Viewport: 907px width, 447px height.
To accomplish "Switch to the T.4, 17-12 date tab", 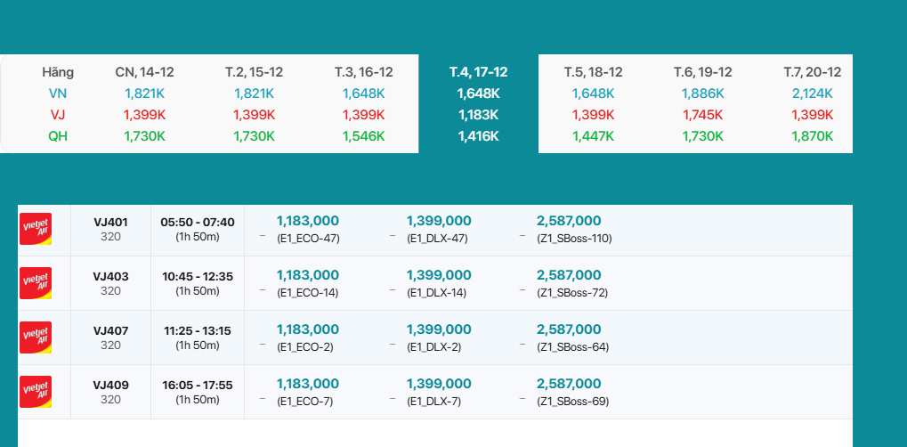I will (478, 72).
